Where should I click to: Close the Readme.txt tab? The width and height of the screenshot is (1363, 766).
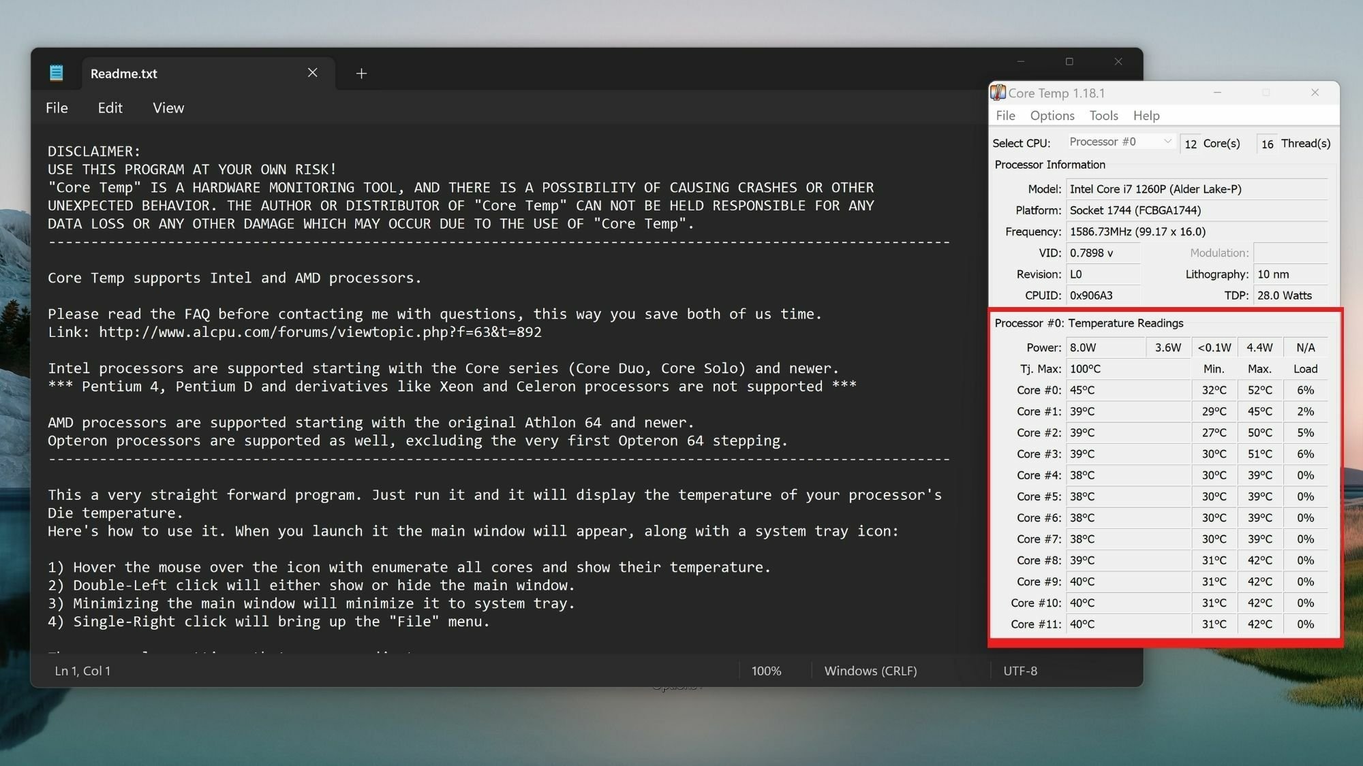312,73
